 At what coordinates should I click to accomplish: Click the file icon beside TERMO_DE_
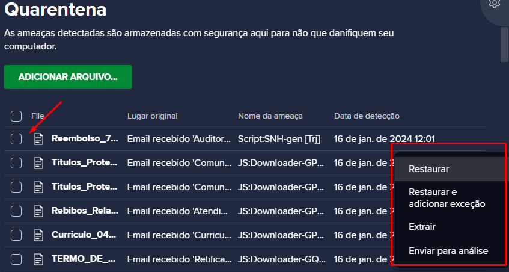click(x=38, y=259)
